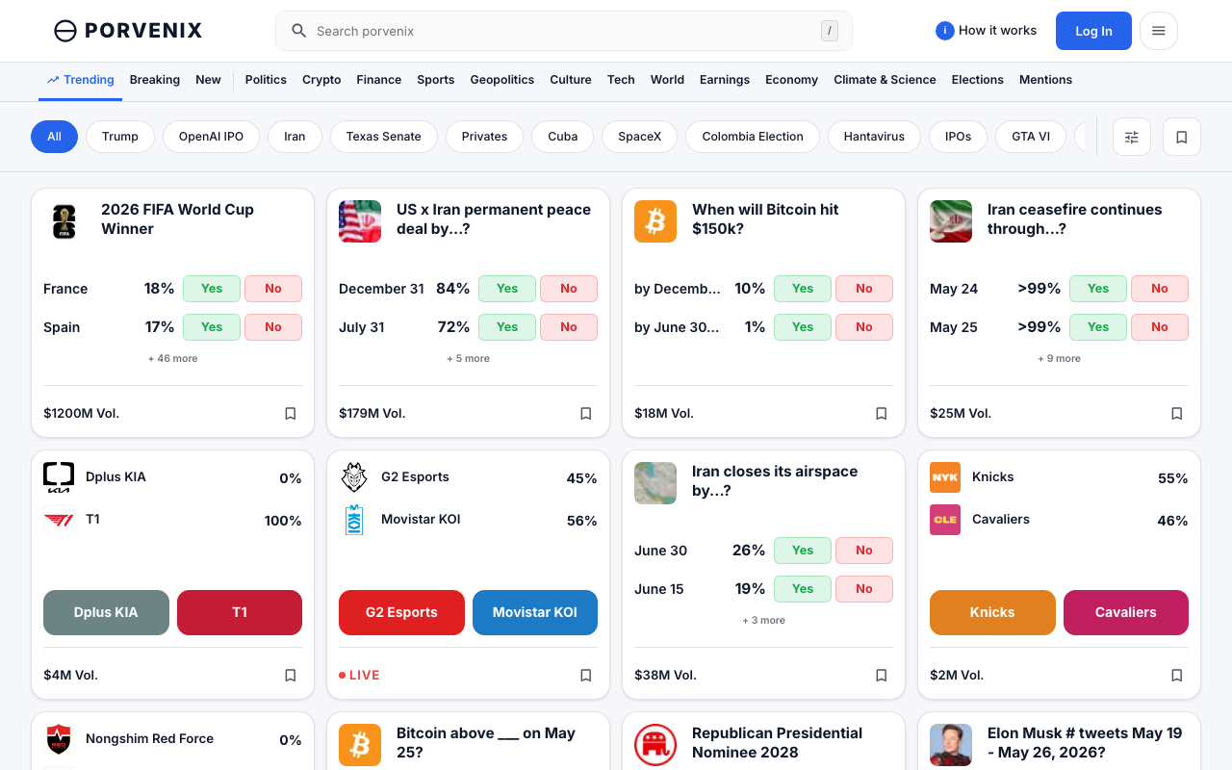Click the Bitcoin icon on May 25 card
1232x770 pixels.
click(360, 745)
